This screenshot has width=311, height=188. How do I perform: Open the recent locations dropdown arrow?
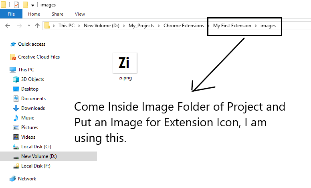click(29, 26)
